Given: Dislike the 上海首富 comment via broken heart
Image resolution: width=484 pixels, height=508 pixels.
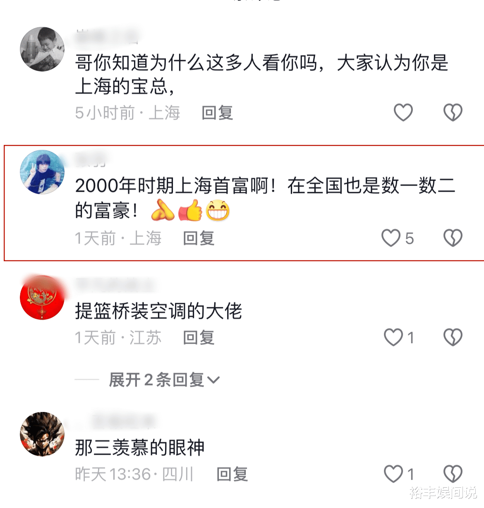Looking at the screenshot, I should (453, 238).
